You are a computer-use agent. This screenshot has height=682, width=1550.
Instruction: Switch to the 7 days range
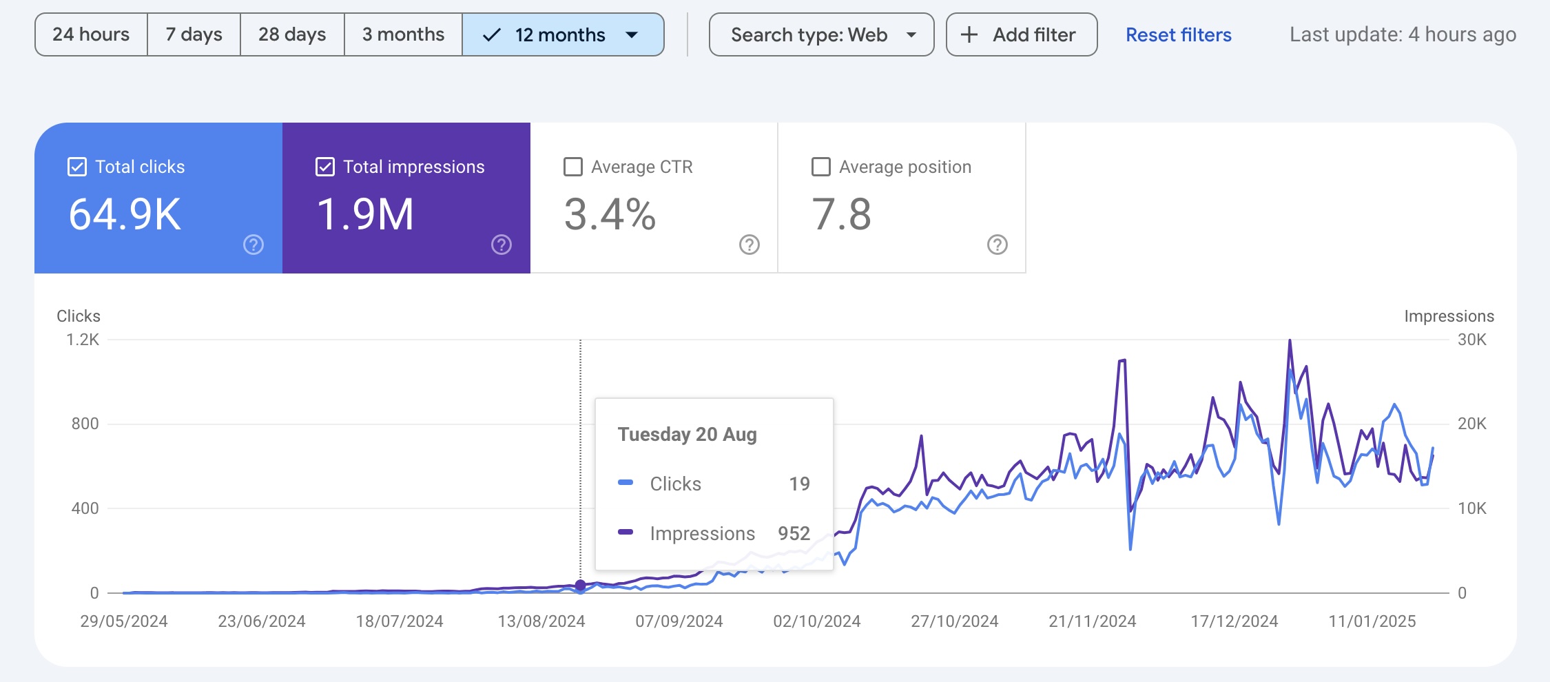pyautogui.click(x=194, y=34)
